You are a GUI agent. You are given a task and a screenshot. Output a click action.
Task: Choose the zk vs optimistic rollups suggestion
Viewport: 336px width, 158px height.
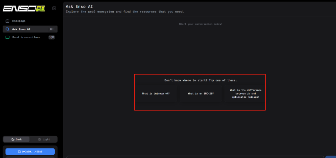pos(245,93)
